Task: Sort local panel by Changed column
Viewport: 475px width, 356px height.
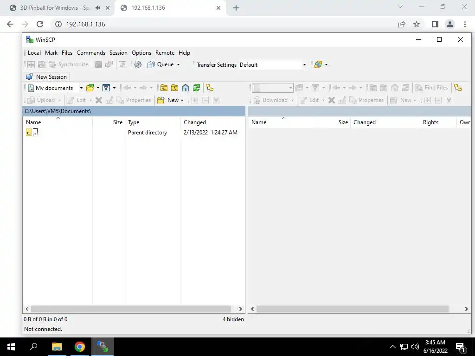Action: point(212,122)
